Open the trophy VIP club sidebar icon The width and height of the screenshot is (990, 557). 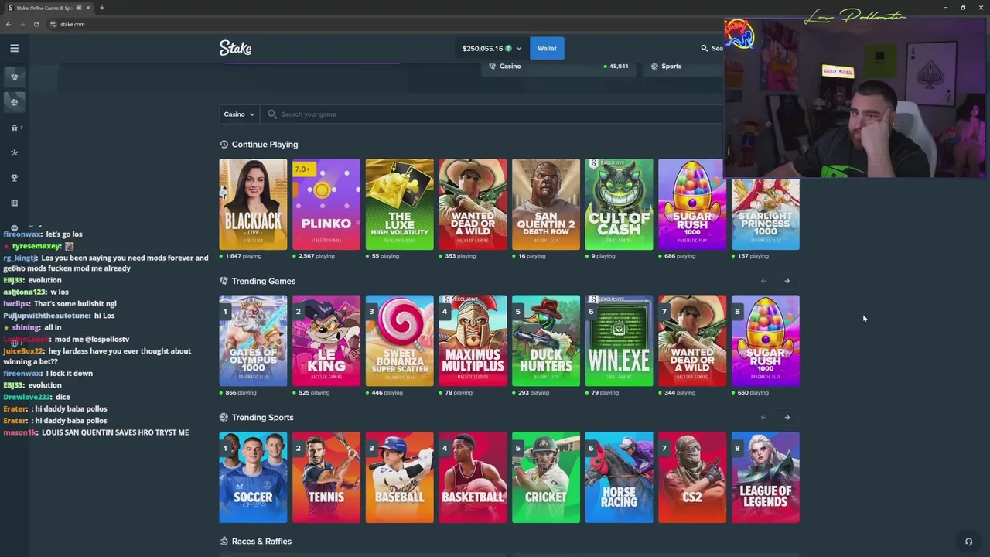tap(14, 178)
